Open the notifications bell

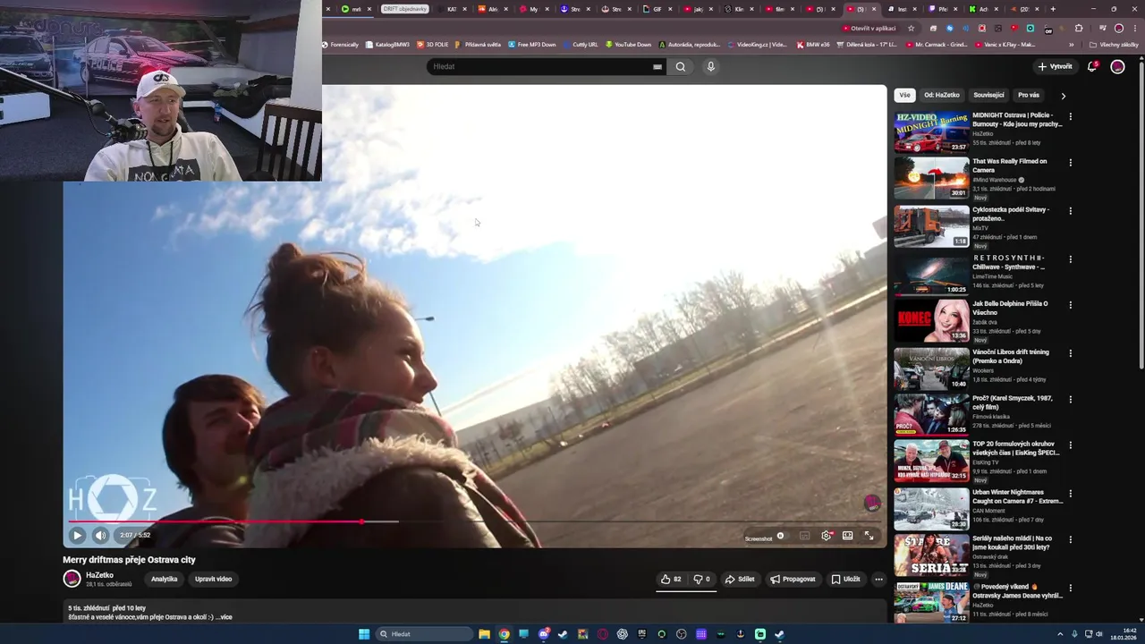[x=1091, y=66]
